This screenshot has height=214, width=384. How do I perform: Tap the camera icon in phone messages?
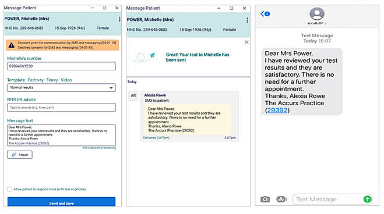(265, 199)
